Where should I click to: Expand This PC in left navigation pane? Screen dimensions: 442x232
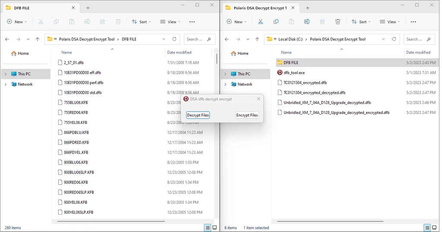pos(6,74)
